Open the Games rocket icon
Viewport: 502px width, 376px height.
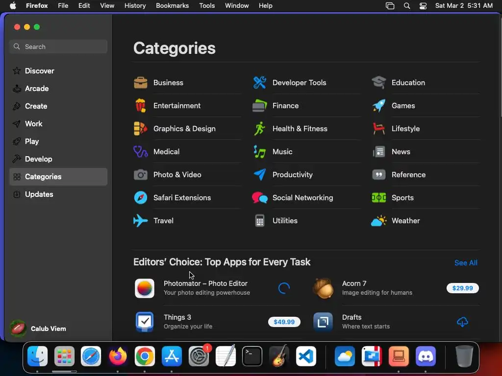379,106
